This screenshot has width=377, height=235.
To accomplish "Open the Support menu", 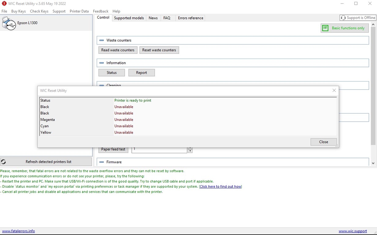I will [59, 11].
